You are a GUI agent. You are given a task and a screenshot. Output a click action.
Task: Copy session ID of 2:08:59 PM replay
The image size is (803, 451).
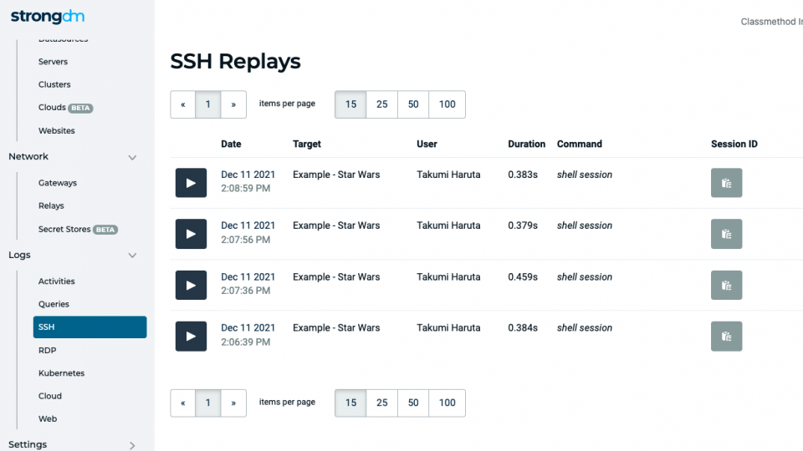[726, 183]
